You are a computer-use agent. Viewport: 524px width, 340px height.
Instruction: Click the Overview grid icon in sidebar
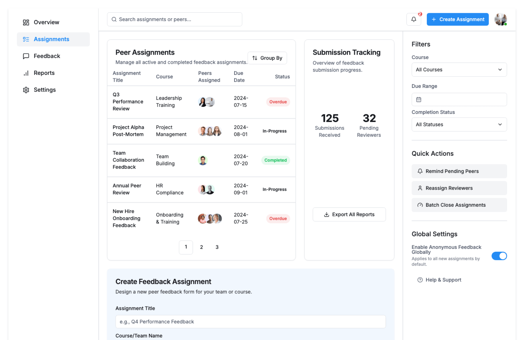click(x=26, y=22)
